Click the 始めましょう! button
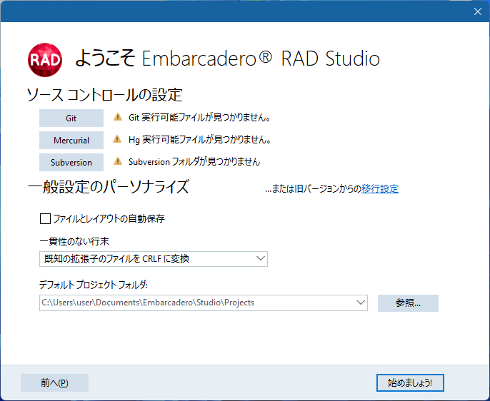490x401 pixels. pos(410,382)
